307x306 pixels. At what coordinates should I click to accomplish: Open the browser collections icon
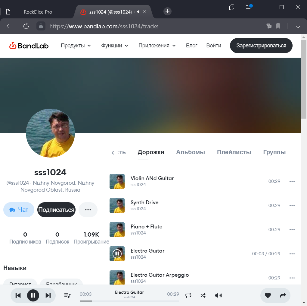(232, 8)
